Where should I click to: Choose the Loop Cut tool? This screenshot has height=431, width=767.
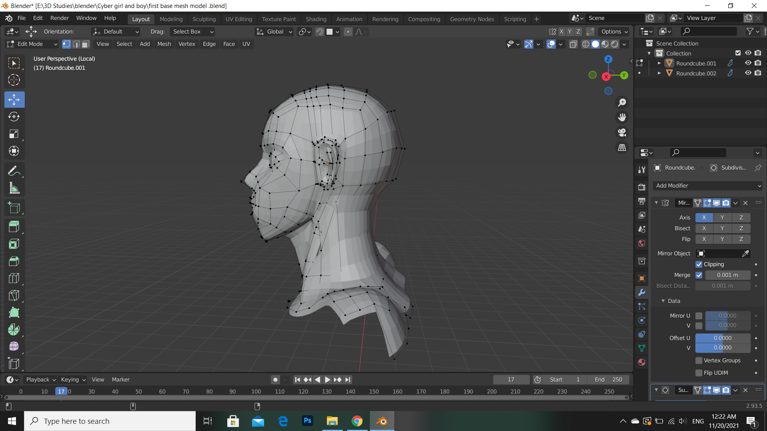pos(14,278)
